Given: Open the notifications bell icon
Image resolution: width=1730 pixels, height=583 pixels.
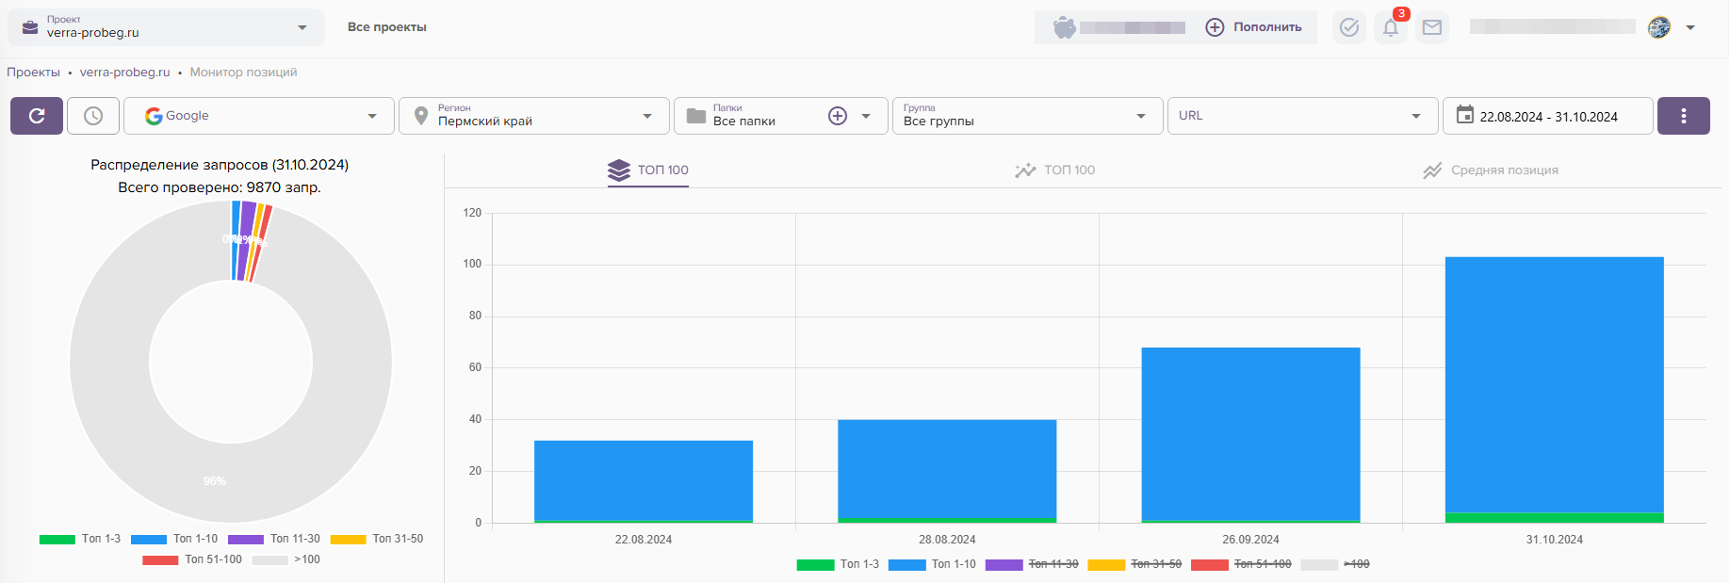Looking at the screenshot, I should point(1391,27).
